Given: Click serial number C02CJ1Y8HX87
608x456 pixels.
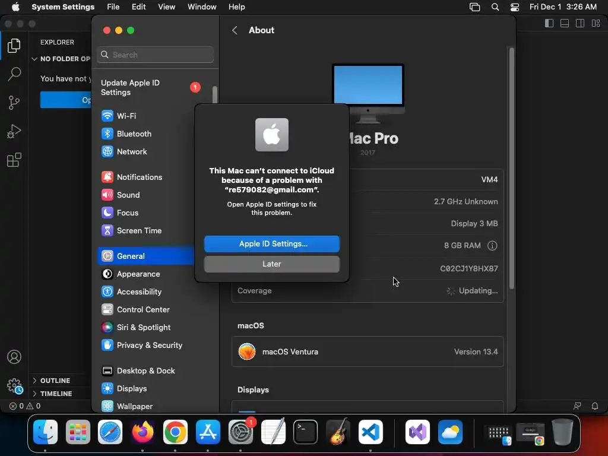Looking at the screenshot, I should pos(469,268).
